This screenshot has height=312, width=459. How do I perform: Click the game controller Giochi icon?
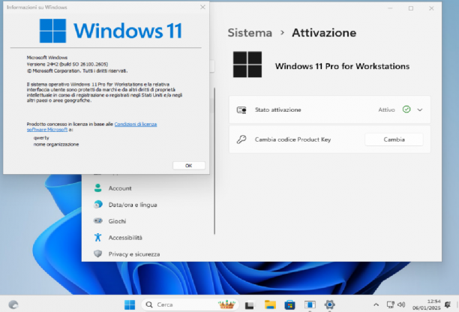pyautogui.click(x=97, y=220)
